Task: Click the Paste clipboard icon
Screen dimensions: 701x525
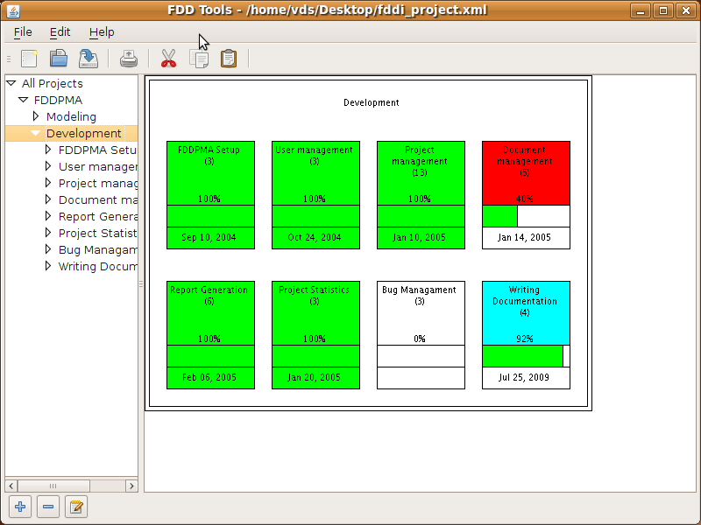Action: pos(229,59)
